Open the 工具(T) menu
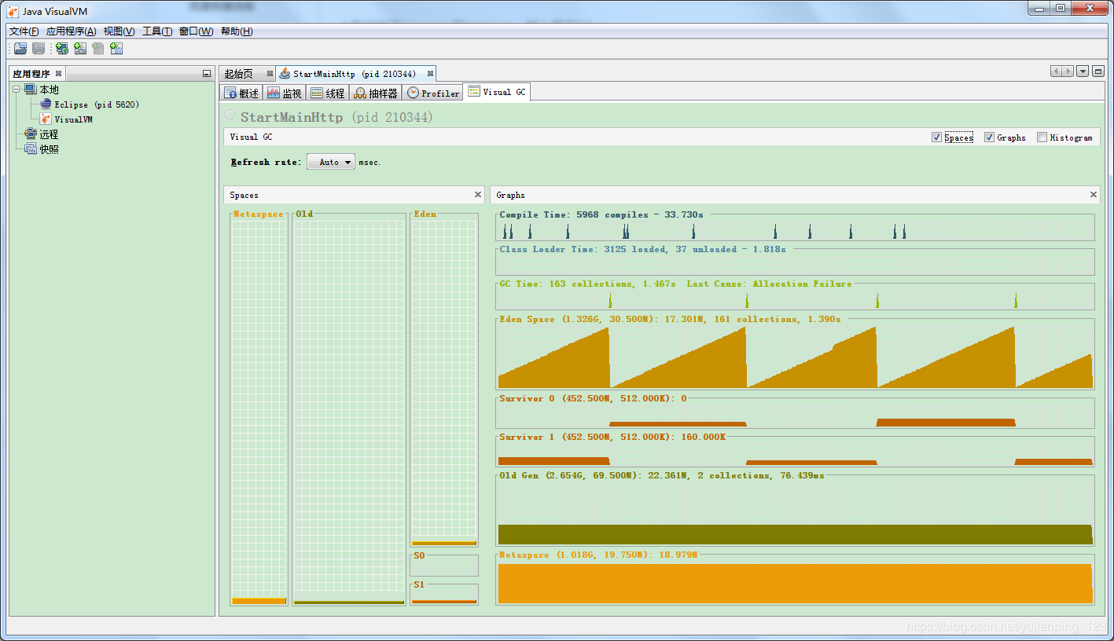The width and height of the screenshot is (1114, 641). pyautogui.click(x=157, y=31)
